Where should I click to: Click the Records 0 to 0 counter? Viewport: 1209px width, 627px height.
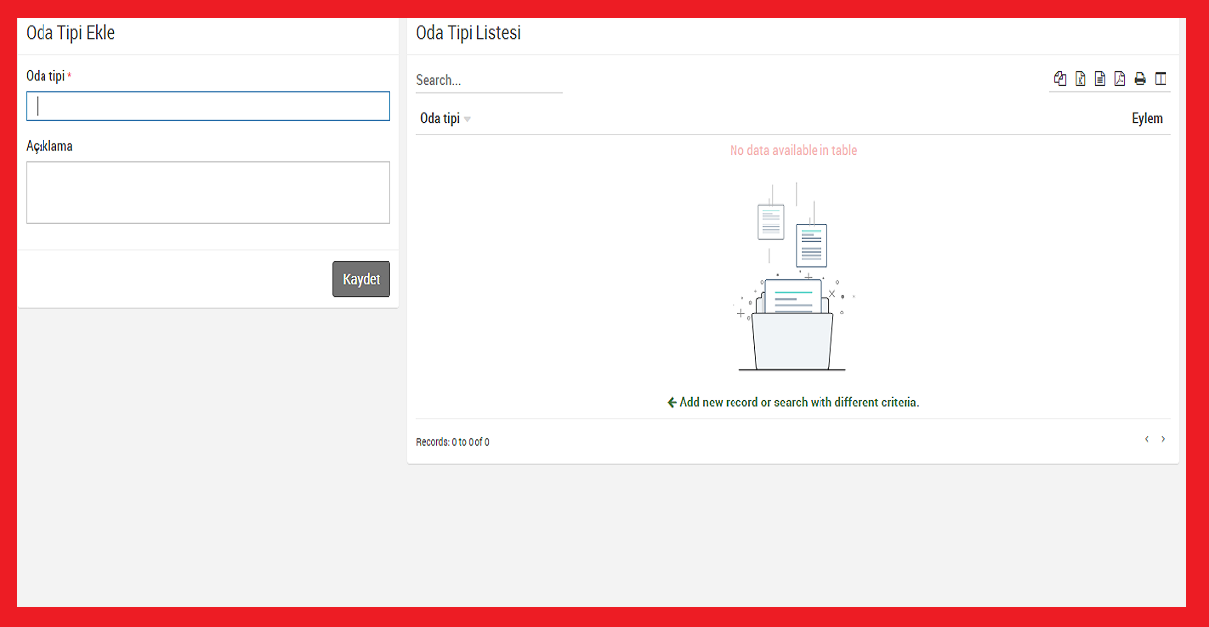click(x=453, y=442)
